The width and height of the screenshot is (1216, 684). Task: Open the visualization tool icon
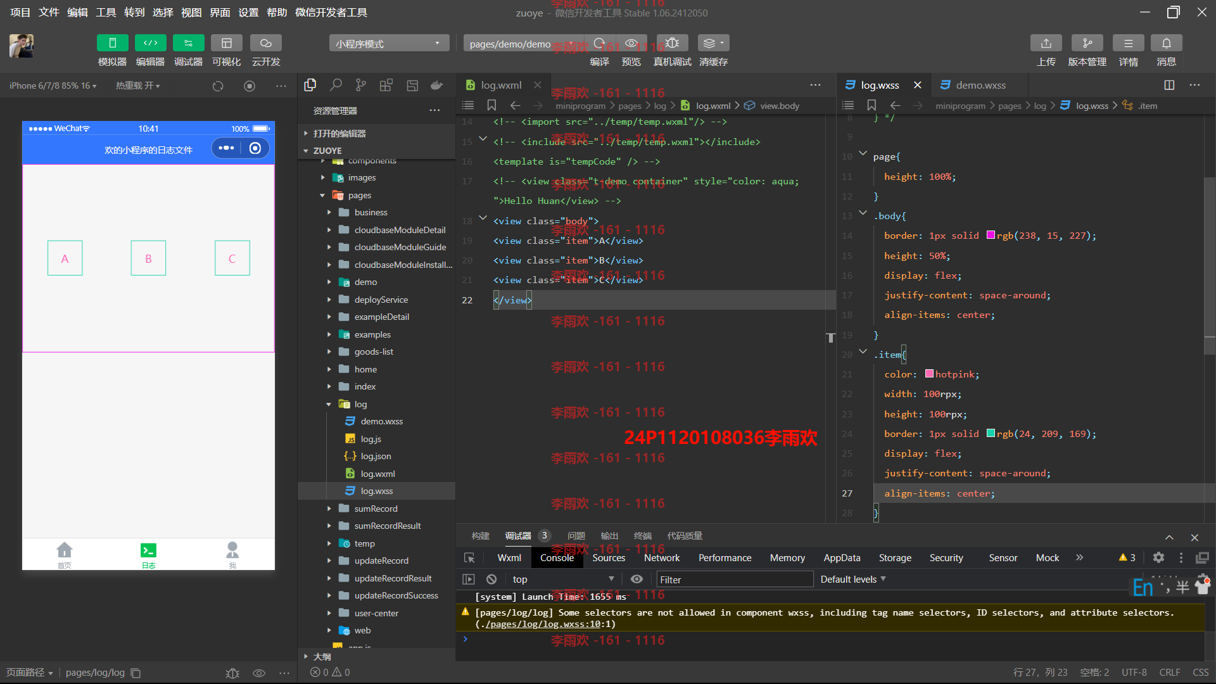pos(226,43)
